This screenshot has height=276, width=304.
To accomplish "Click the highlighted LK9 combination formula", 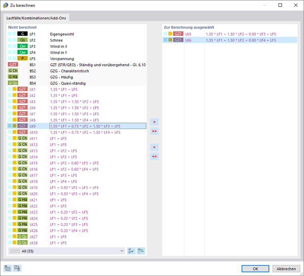I will [x=98, y=126].
